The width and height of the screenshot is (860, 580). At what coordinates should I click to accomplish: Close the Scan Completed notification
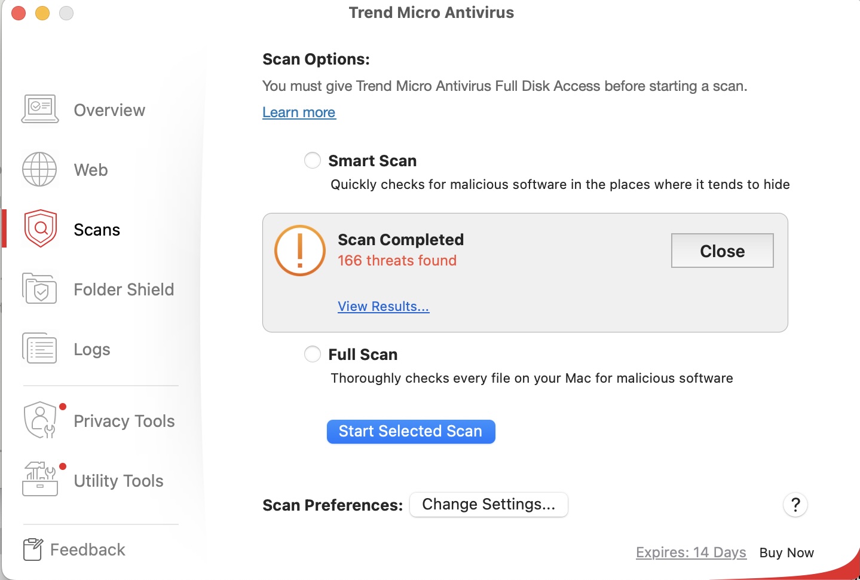[x=722, y=251]
